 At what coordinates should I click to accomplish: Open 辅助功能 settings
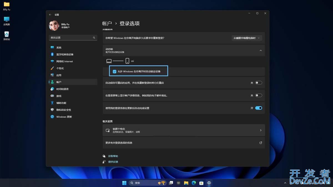73,103
